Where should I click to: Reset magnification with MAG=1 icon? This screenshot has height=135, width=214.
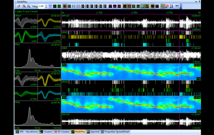[50, 6]
